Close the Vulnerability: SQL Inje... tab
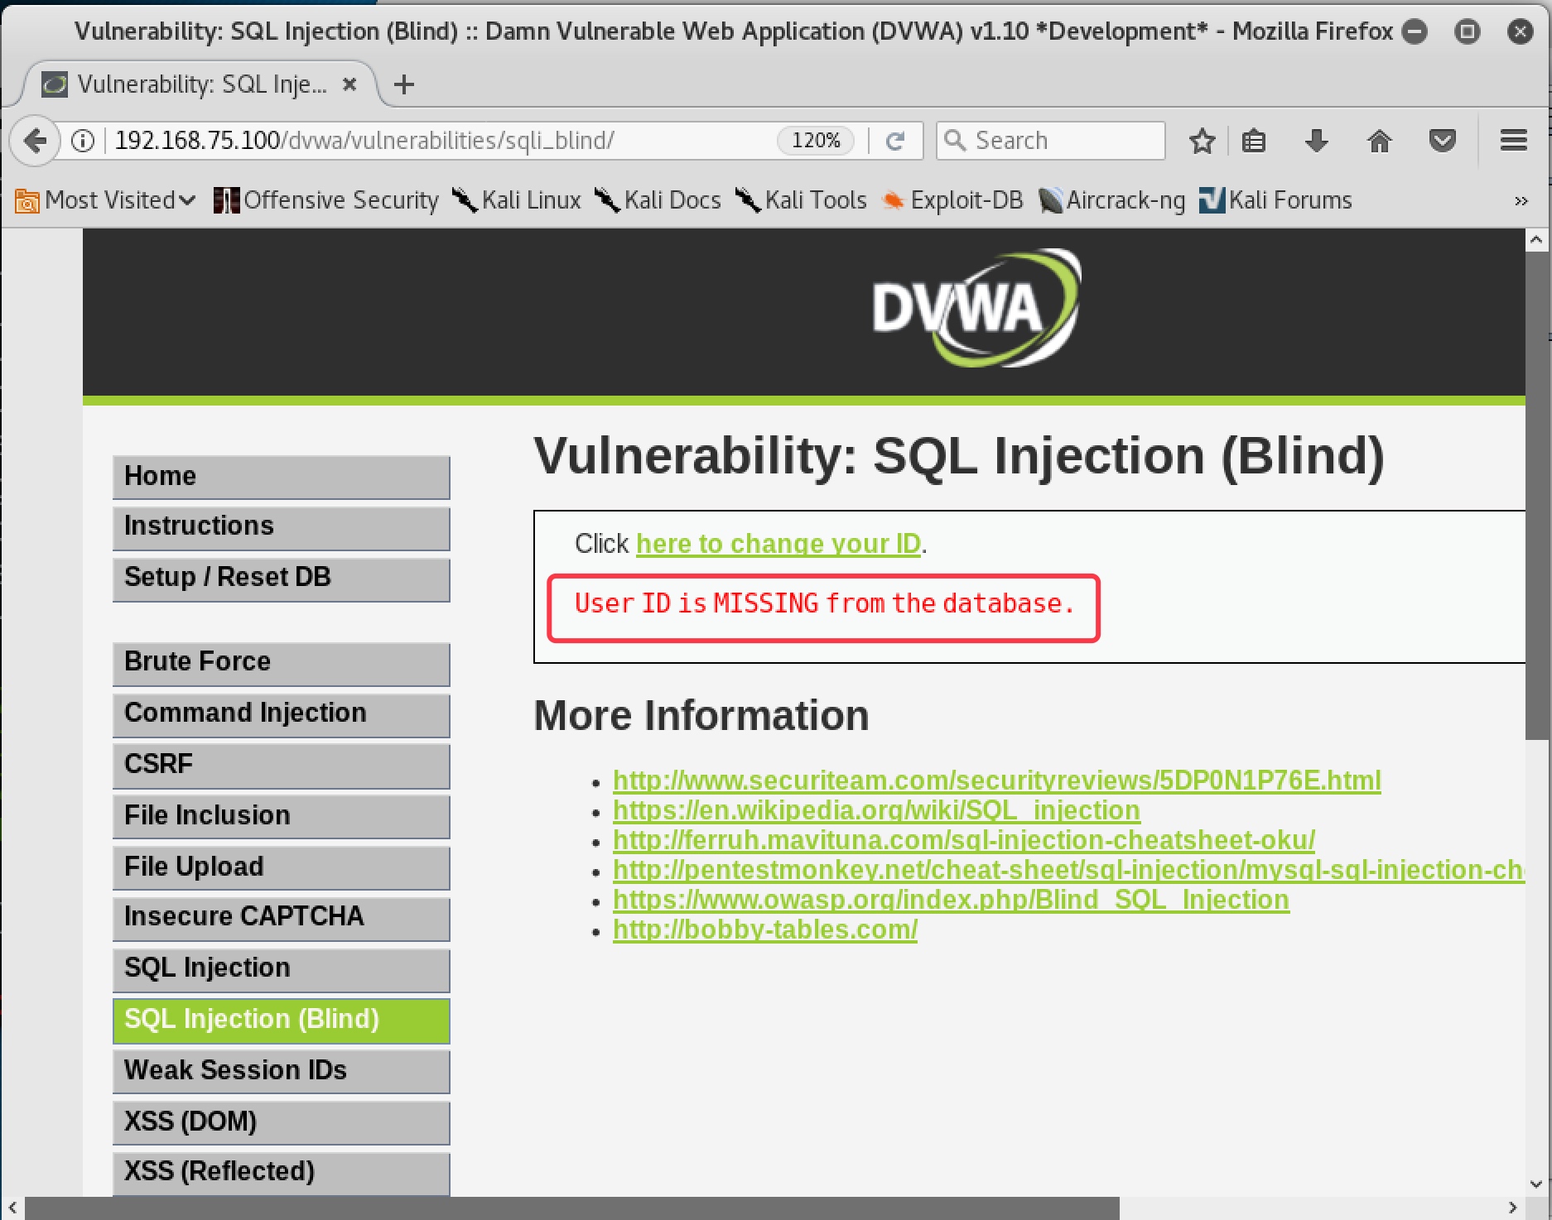Viewport: 1552px width, 1220px height. click(349, 84)
